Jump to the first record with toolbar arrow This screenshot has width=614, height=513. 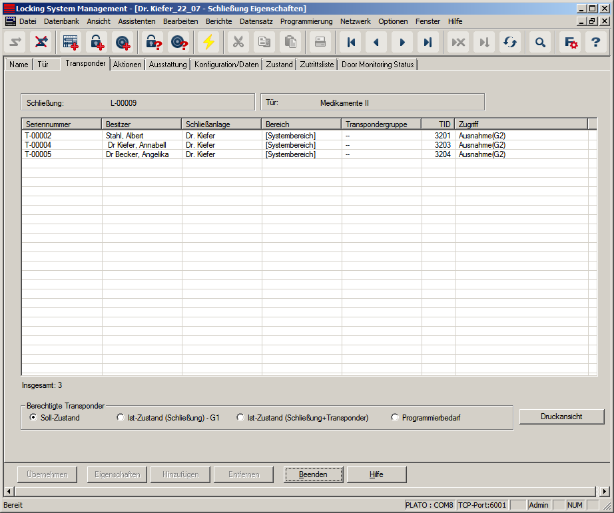(351, 42)
